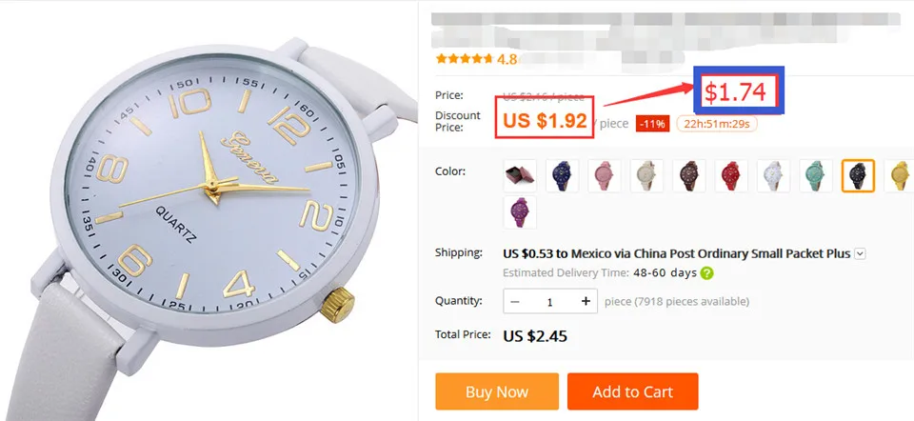Screen dimensions: 914x421
Task: Select the black watch color thumbnail
Action: (x=858, y=175)
